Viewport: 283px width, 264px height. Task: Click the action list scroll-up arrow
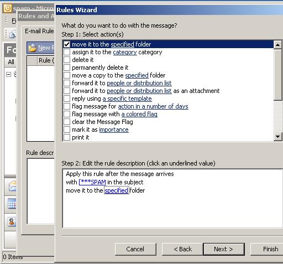point(277,45)
